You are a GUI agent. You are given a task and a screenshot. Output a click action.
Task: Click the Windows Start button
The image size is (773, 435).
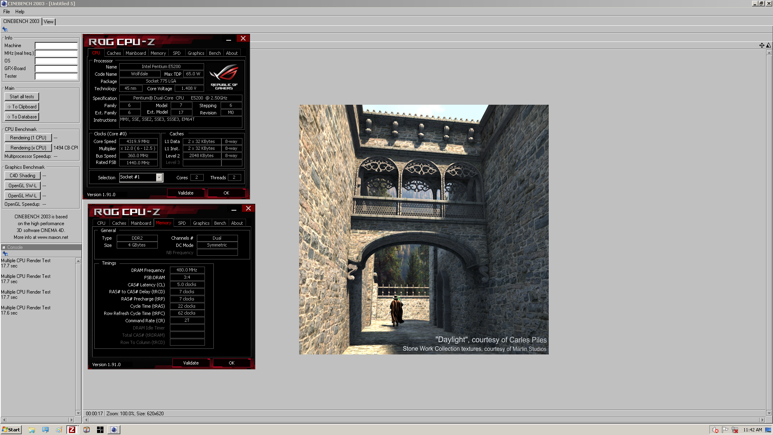(11, 430)
